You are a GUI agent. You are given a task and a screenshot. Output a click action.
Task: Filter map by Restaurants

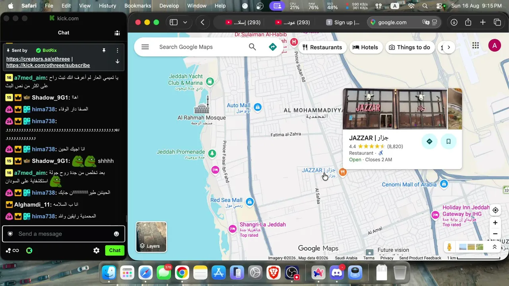322,47
